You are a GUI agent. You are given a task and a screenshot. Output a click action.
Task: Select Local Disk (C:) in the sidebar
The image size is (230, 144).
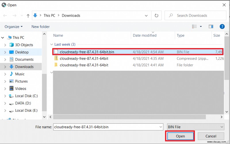[26, 96]
